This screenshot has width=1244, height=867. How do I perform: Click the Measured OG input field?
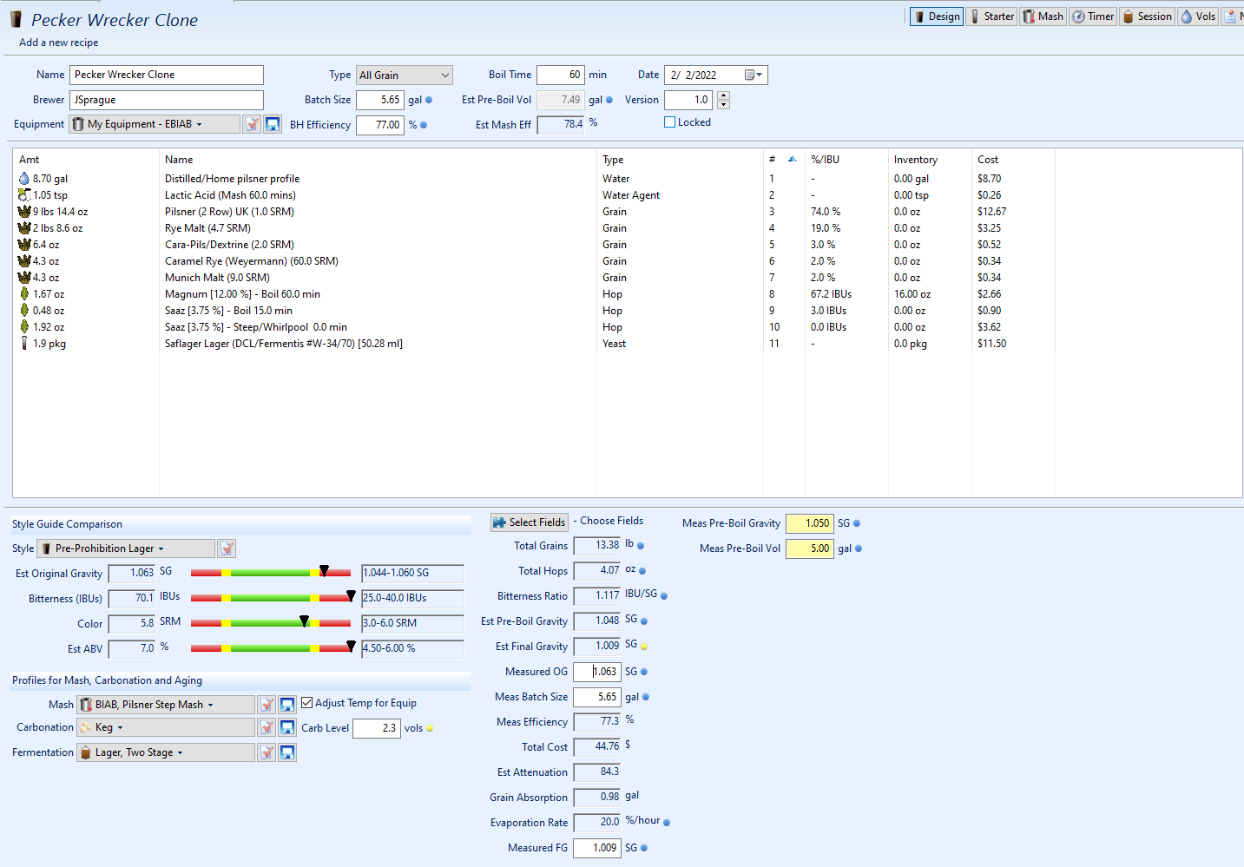click(x=597, y=672)
